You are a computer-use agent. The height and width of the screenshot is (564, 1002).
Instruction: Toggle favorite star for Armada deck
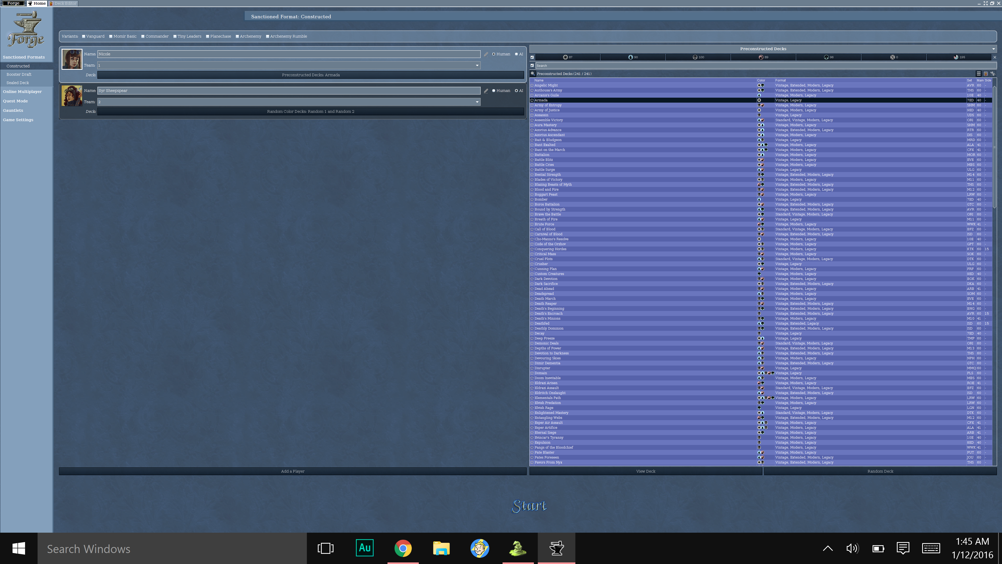coord(532,100)
